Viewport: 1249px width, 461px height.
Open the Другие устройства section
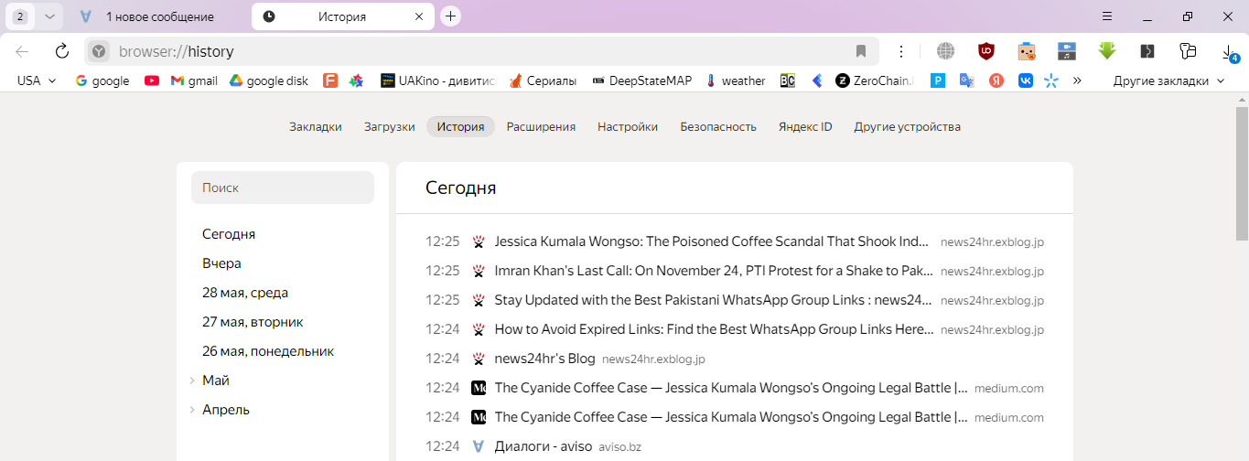(x=908, y=127)
